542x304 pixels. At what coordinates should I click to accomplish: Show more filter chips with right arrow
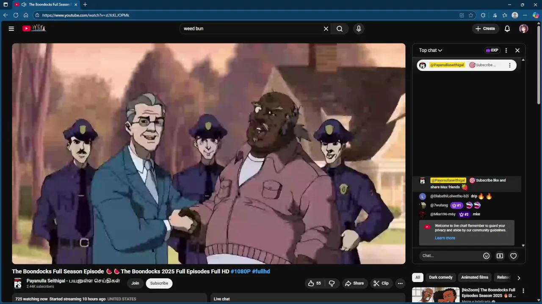pyautogui.click(x=519, y=278)
